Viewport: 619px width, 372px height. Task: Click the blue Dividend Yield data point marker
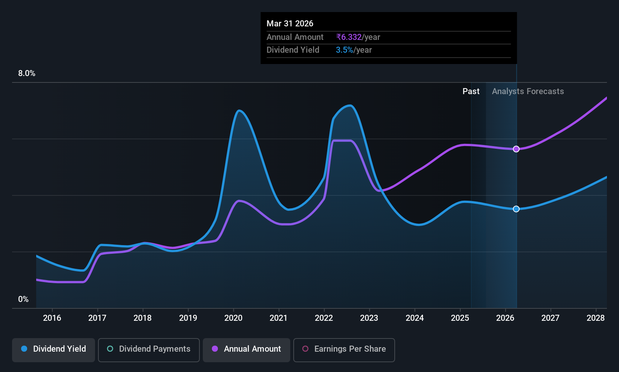[516, 209]
